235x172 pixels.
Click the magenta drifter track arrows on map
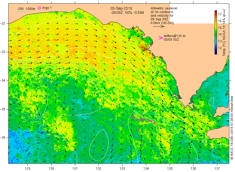(145, 121)
